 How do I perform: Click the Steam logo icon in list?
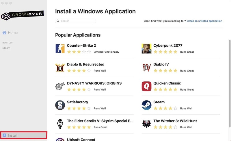coord(146,105)
